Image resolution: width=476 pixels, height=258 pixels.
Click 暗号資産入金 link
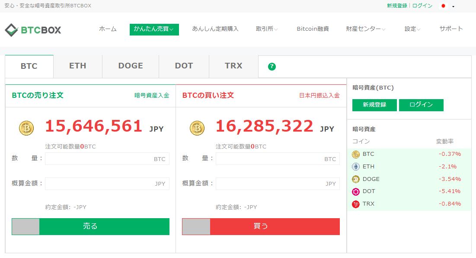click(152, 95)
